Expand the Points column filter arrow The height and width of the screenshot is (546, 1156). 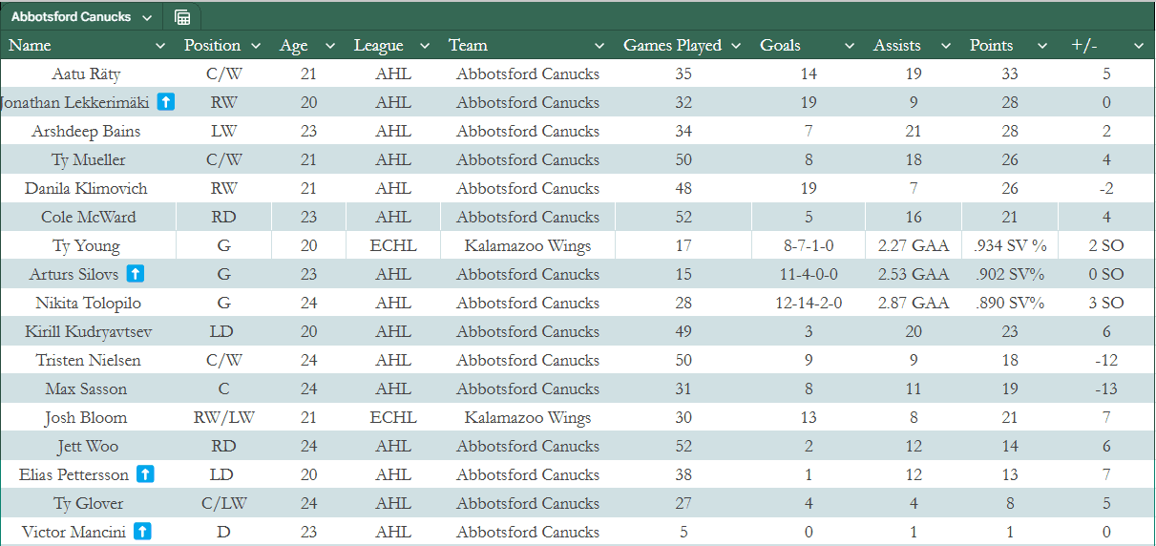coord(1042,46)
